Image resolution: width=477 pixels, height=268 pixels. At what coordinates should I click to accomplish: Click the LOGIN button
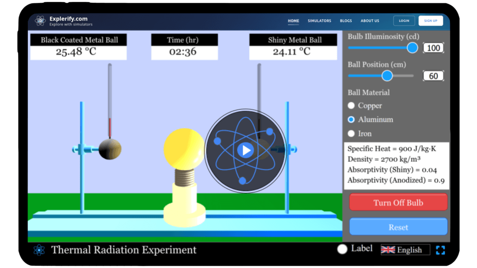tap(404, 20)
